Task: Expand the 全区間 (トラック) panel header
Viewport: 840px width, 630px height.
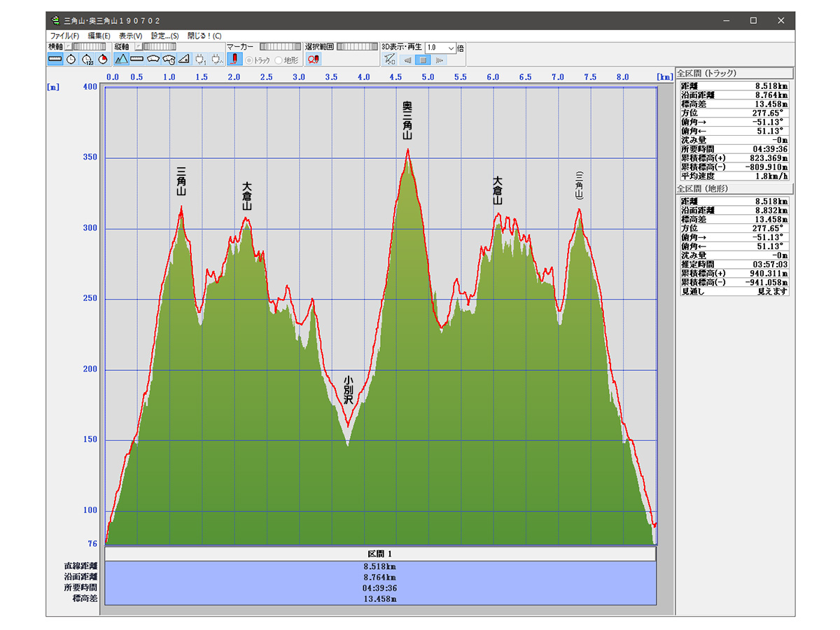Action: click(734, 73)
